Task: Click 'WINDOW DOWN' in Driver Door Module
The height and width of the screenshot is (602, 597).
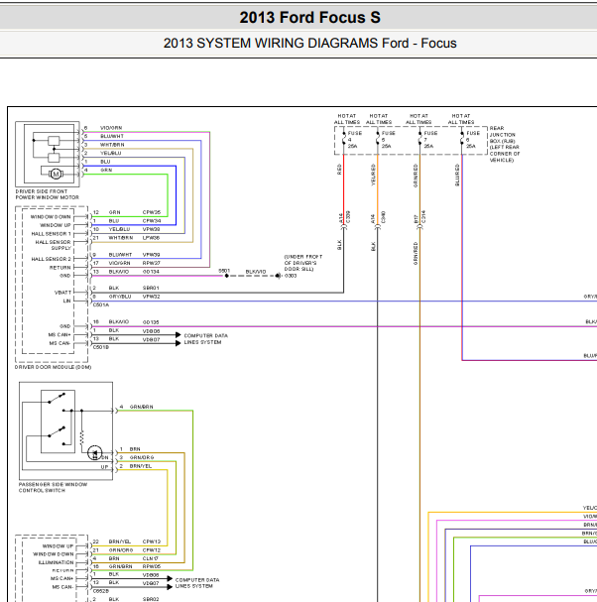Action: tap(51, 217)
